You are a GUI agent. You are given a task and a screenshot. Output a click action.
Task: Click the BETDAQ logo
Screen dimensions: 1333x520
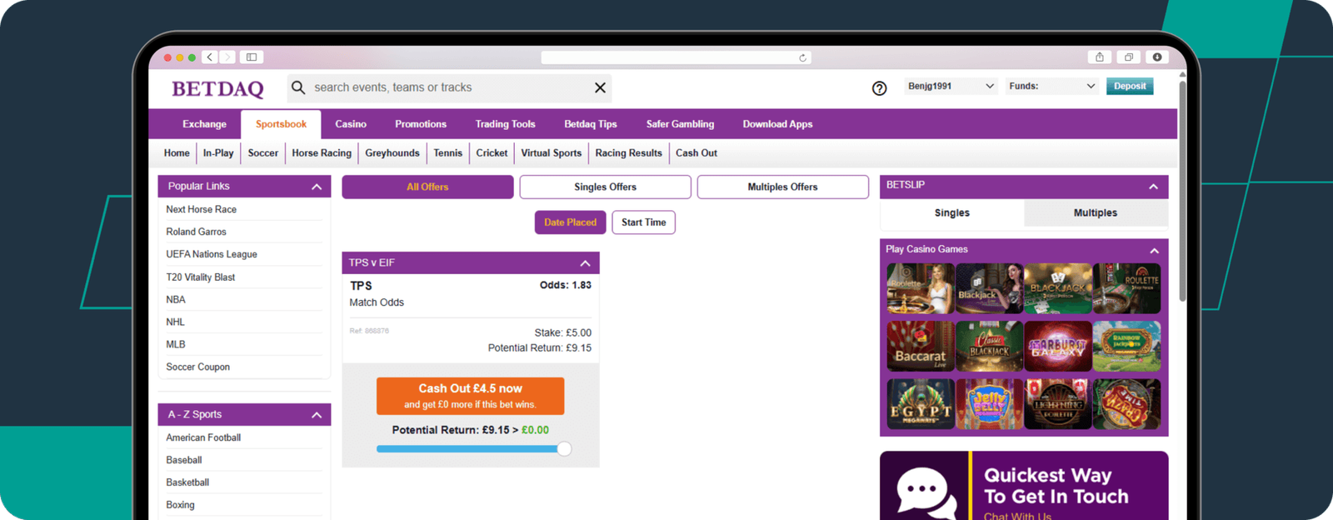point(217,88)
